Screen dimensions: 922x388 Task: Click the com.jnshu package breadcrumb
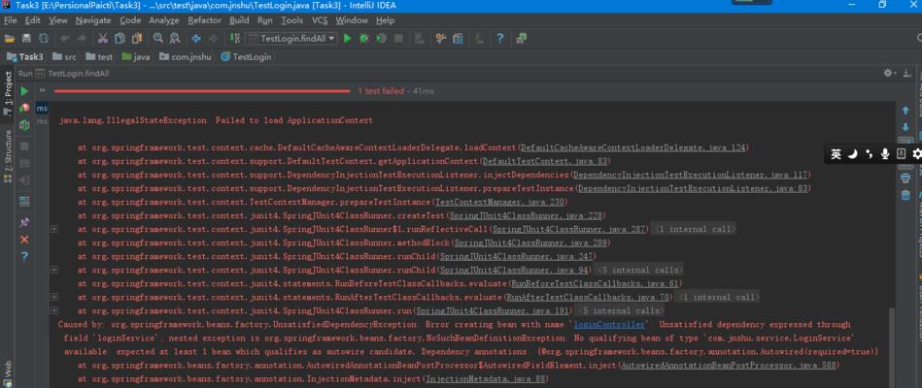click(x=186, y=57)
